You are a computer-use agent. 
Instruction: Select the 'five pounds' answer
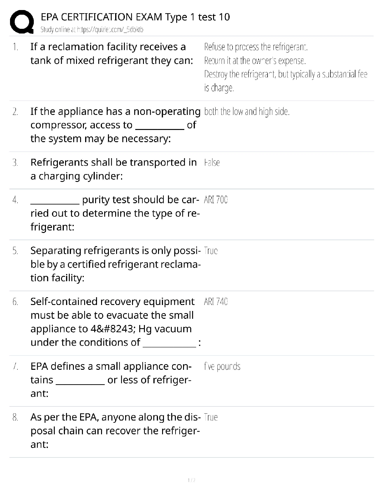click(222, 366)
